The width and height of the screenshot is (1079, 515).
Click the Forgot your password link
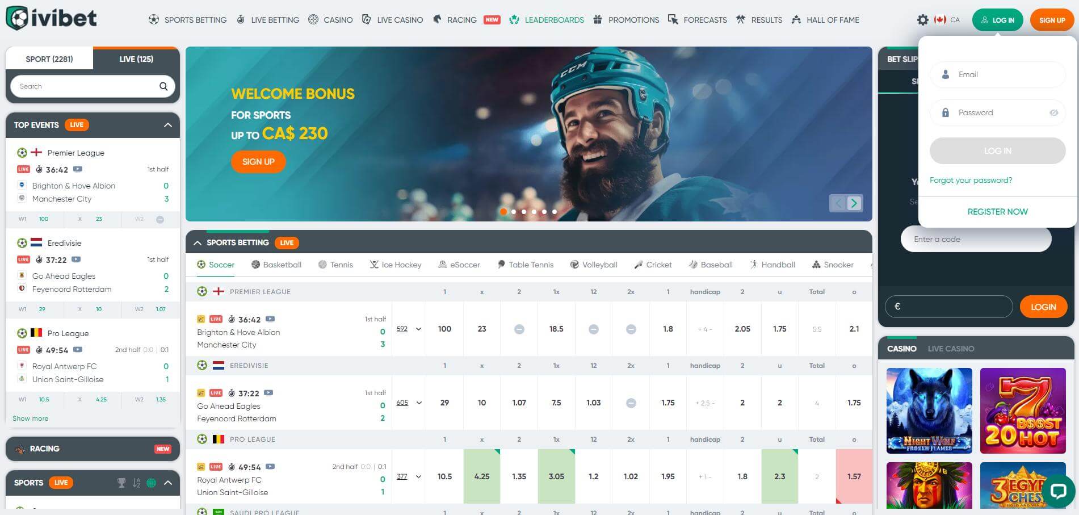click(971, 180)
